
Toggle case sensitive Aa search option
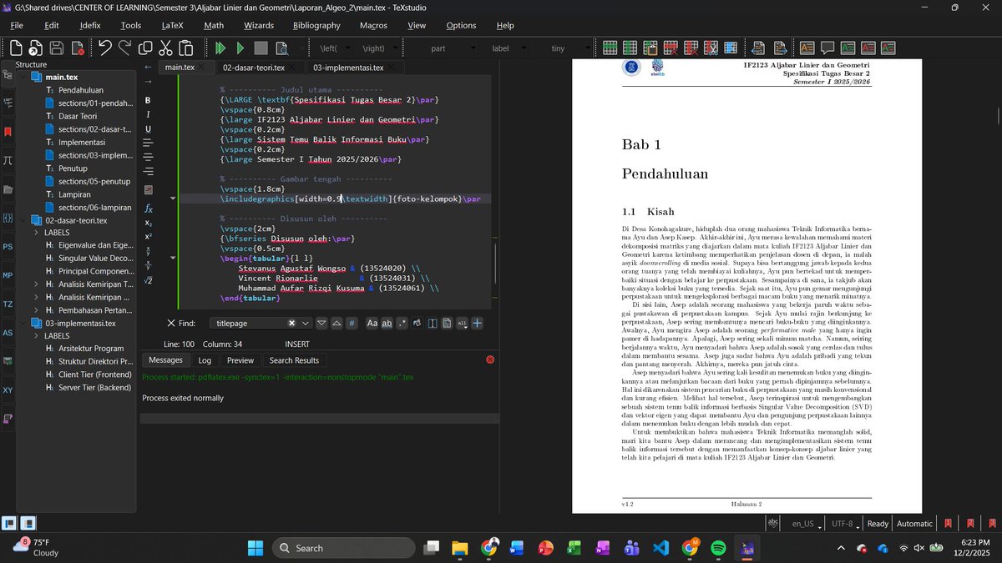372,323
